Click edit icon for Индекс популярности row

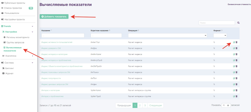(234, 78)
